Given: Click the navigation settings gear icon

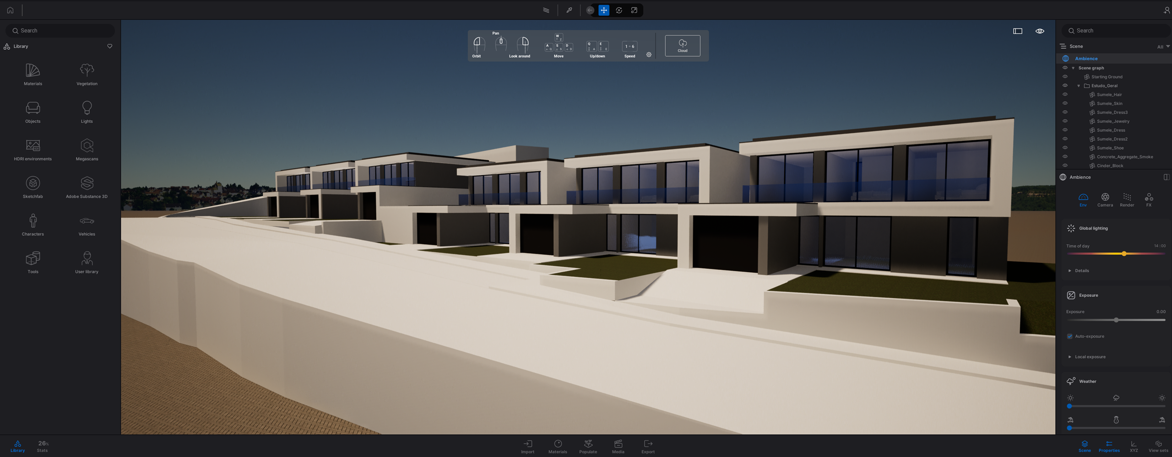Looking at the screenshot, I should click(x=649, y=55).
